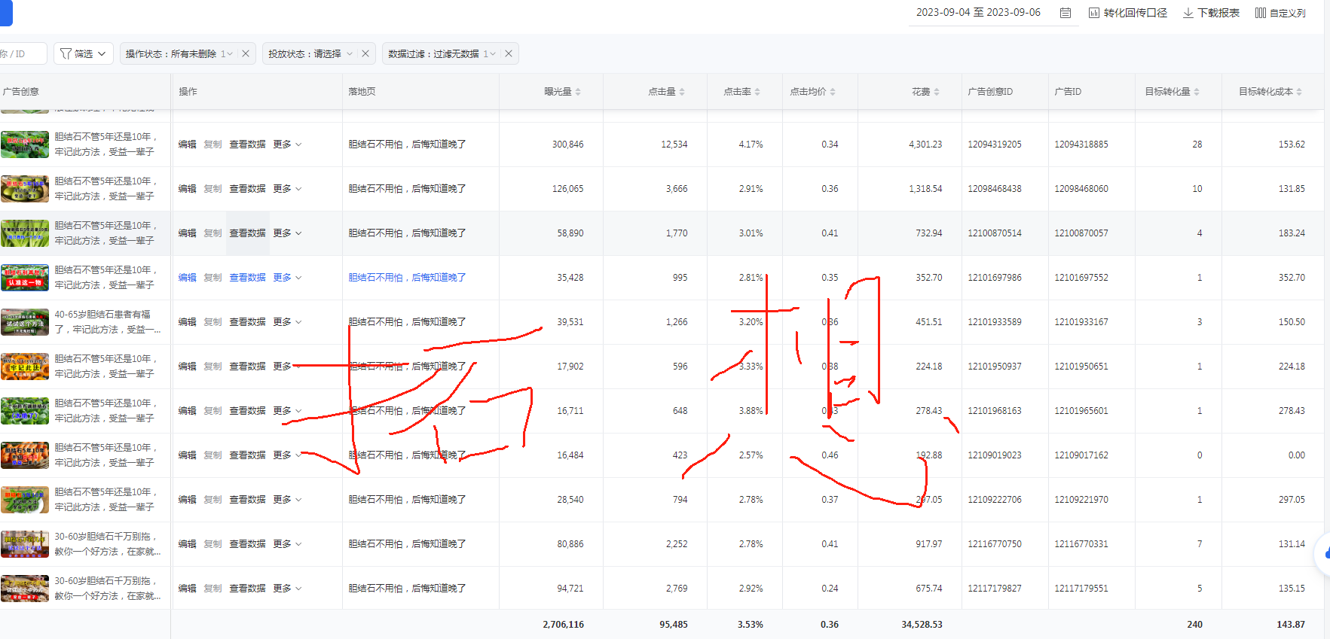Screen dimensions: 1330x639
Task: Open landing page link in row 12101697552
Action: pyautogui.click(x=407, y=278)
